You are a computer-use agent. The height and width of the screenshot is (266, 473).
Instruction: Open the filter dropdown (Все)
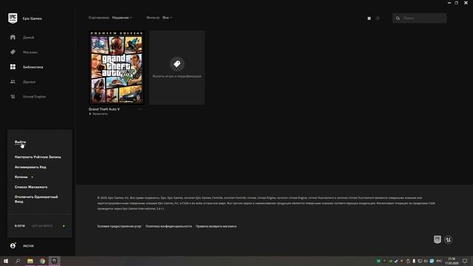coord(167,18)
